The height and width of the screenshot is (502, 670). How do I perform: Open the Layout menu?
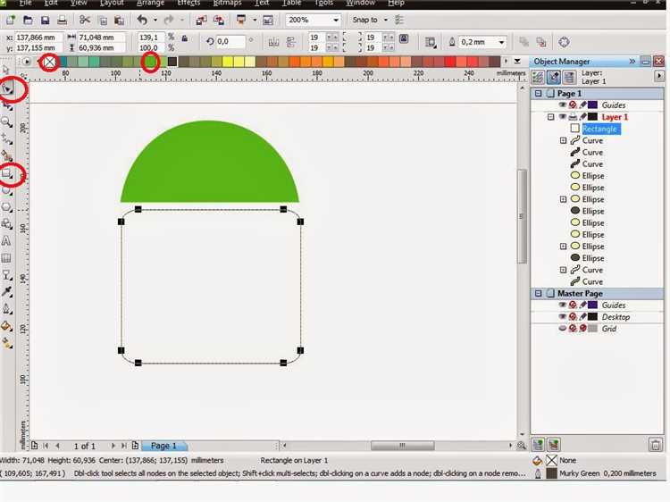pyautogui.click(x=112, y=3)
